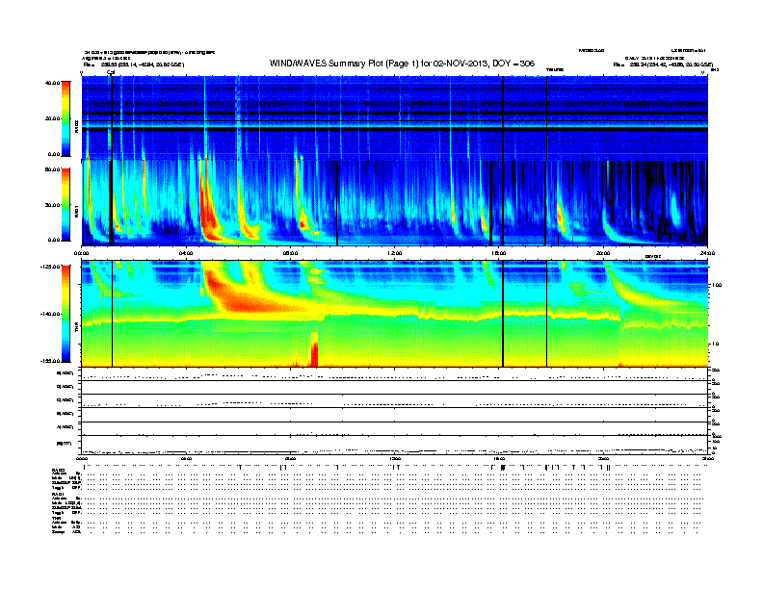Screen dimensions: 763x589
Task: Click the 12:00 label under RAD1 spectrogram
Action: tap(395, 253)
